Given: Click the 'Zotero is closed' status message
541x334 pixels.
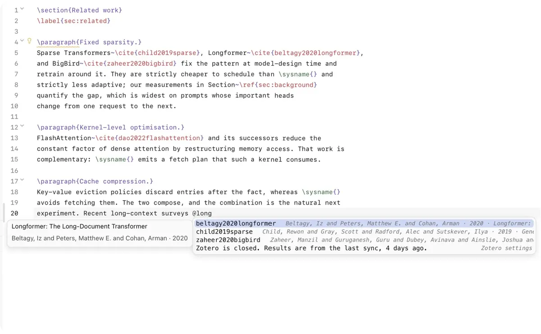Looking at the screenshot, I should tap(311, 248).
